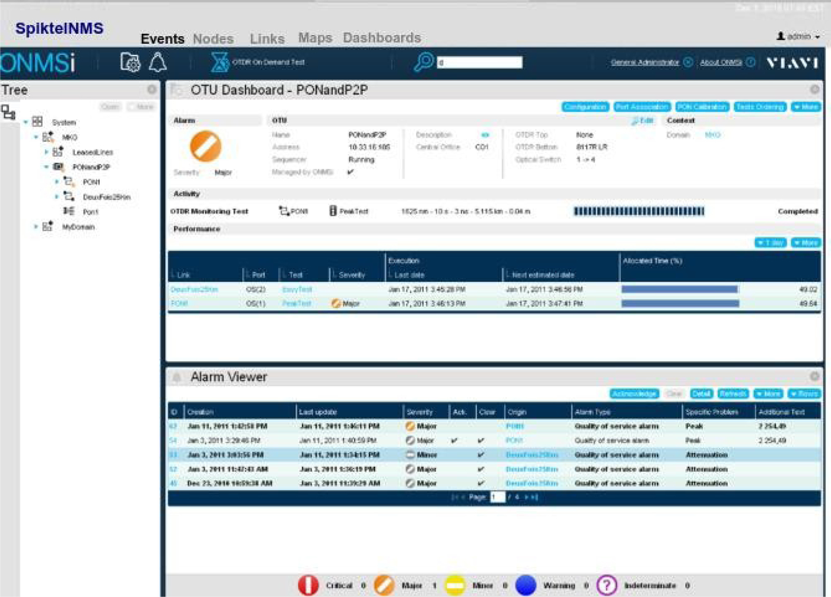Screen dimensions: 831x597
Task: Open the More dropdown in Performance section
Action: coord(806,242)
